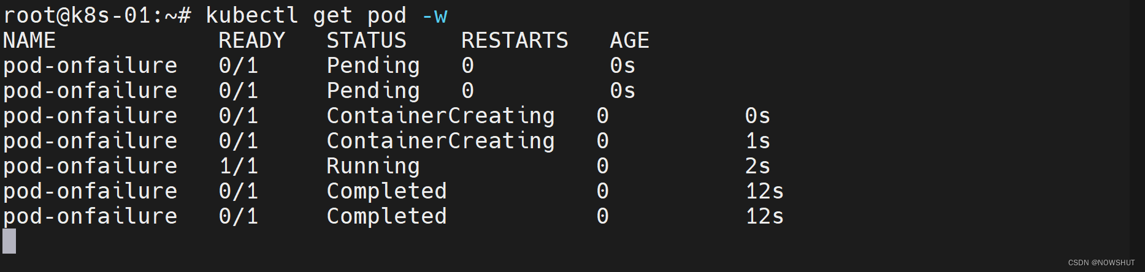Click the first ContainerCreating status
This screenshot has height=272, width=1145.
pyautogui.click(x=440, y=116)
